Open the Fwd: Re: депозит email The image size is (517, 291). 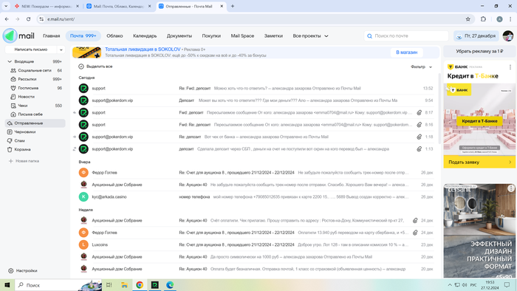(x=256, y=125)
